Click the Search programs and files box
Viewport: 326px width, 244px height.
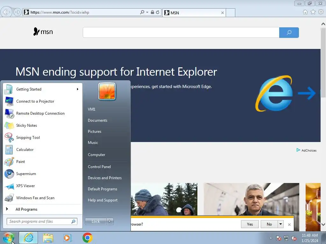[x=42, y=221]
